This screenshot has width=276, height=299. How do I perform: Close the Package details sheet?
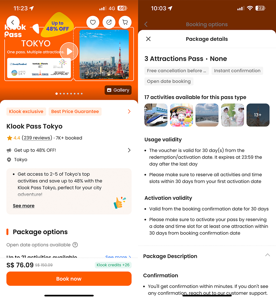click(148, 39)
